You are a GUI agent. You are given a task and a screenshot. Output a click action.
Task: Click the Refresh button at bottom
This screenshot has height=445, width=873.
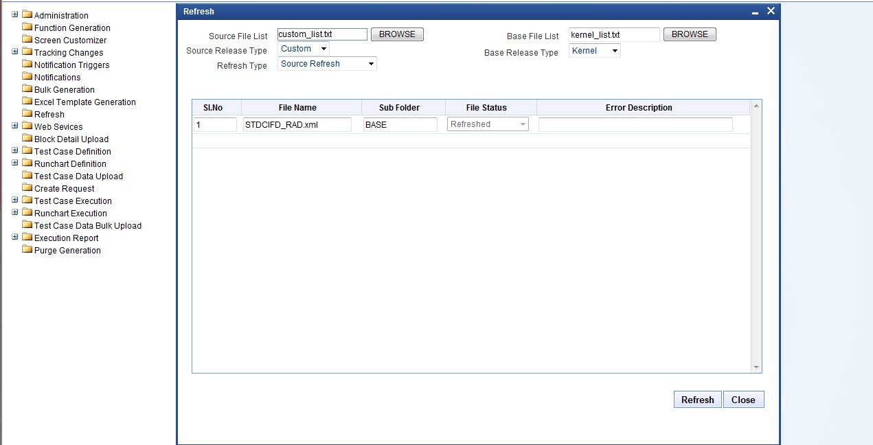[698, 400]
